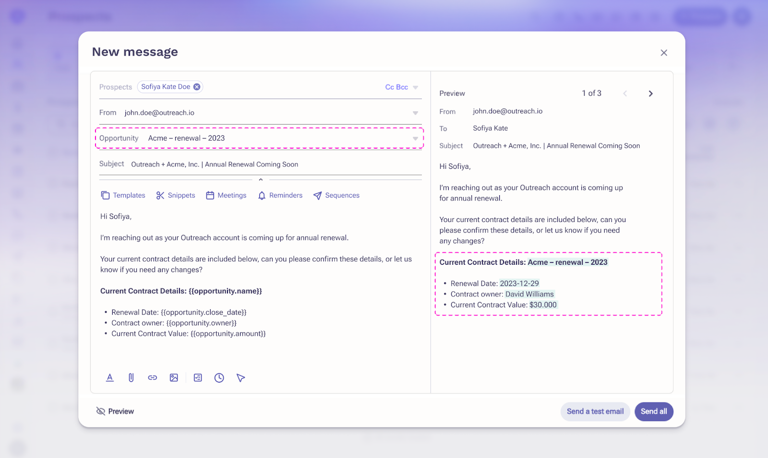Open Cc Bcc fields
This screenshot has height=458, width=768.
click(x=396, y=87)
